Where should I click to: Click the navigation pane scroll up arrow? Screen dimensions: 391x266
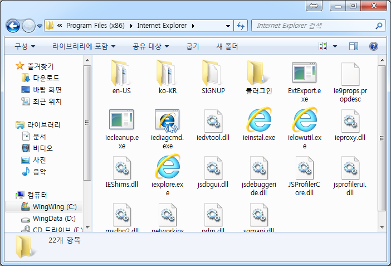tap(87, 60)
